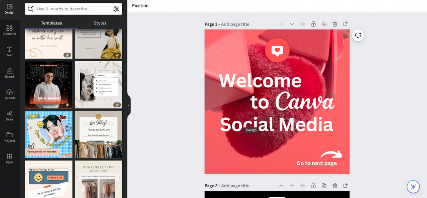
Task: Select the Social Media text on canvas
Action: (x=276, y=124)
